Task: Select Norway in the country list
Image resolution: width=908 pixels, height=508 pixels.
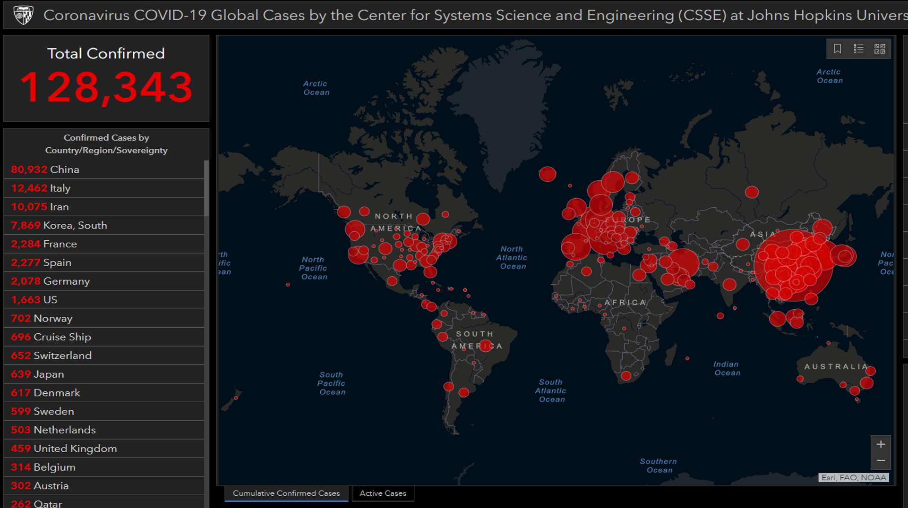Action: tap(104, 318)
